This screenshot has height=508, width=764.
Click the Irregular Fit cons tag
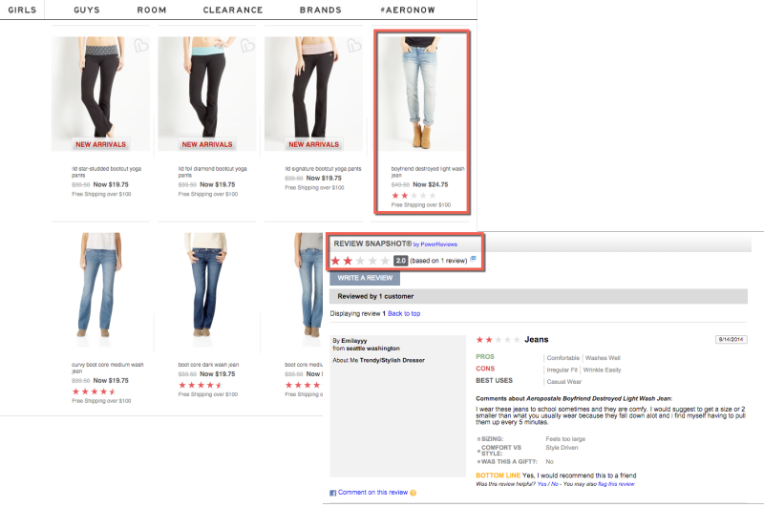click(562, 370)
